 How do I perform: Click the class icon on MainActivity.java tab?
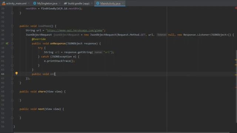(x=98, y=3)
